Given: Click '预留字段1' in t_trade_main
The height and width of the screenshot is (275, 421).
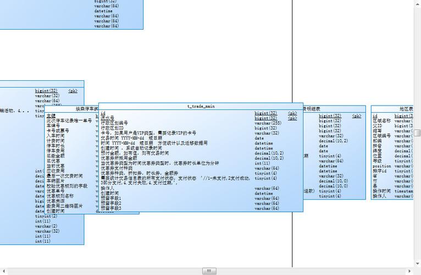Looking at the screenshot, I should point(111,199).
